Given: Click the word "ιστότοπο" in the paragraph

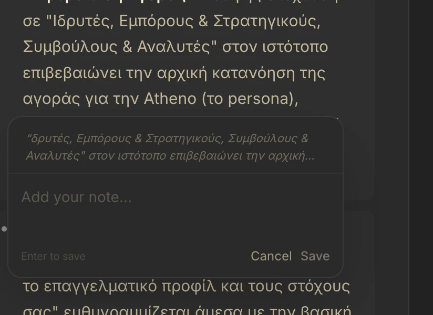Looking at the screenshot, I should (x=295, y=47).
